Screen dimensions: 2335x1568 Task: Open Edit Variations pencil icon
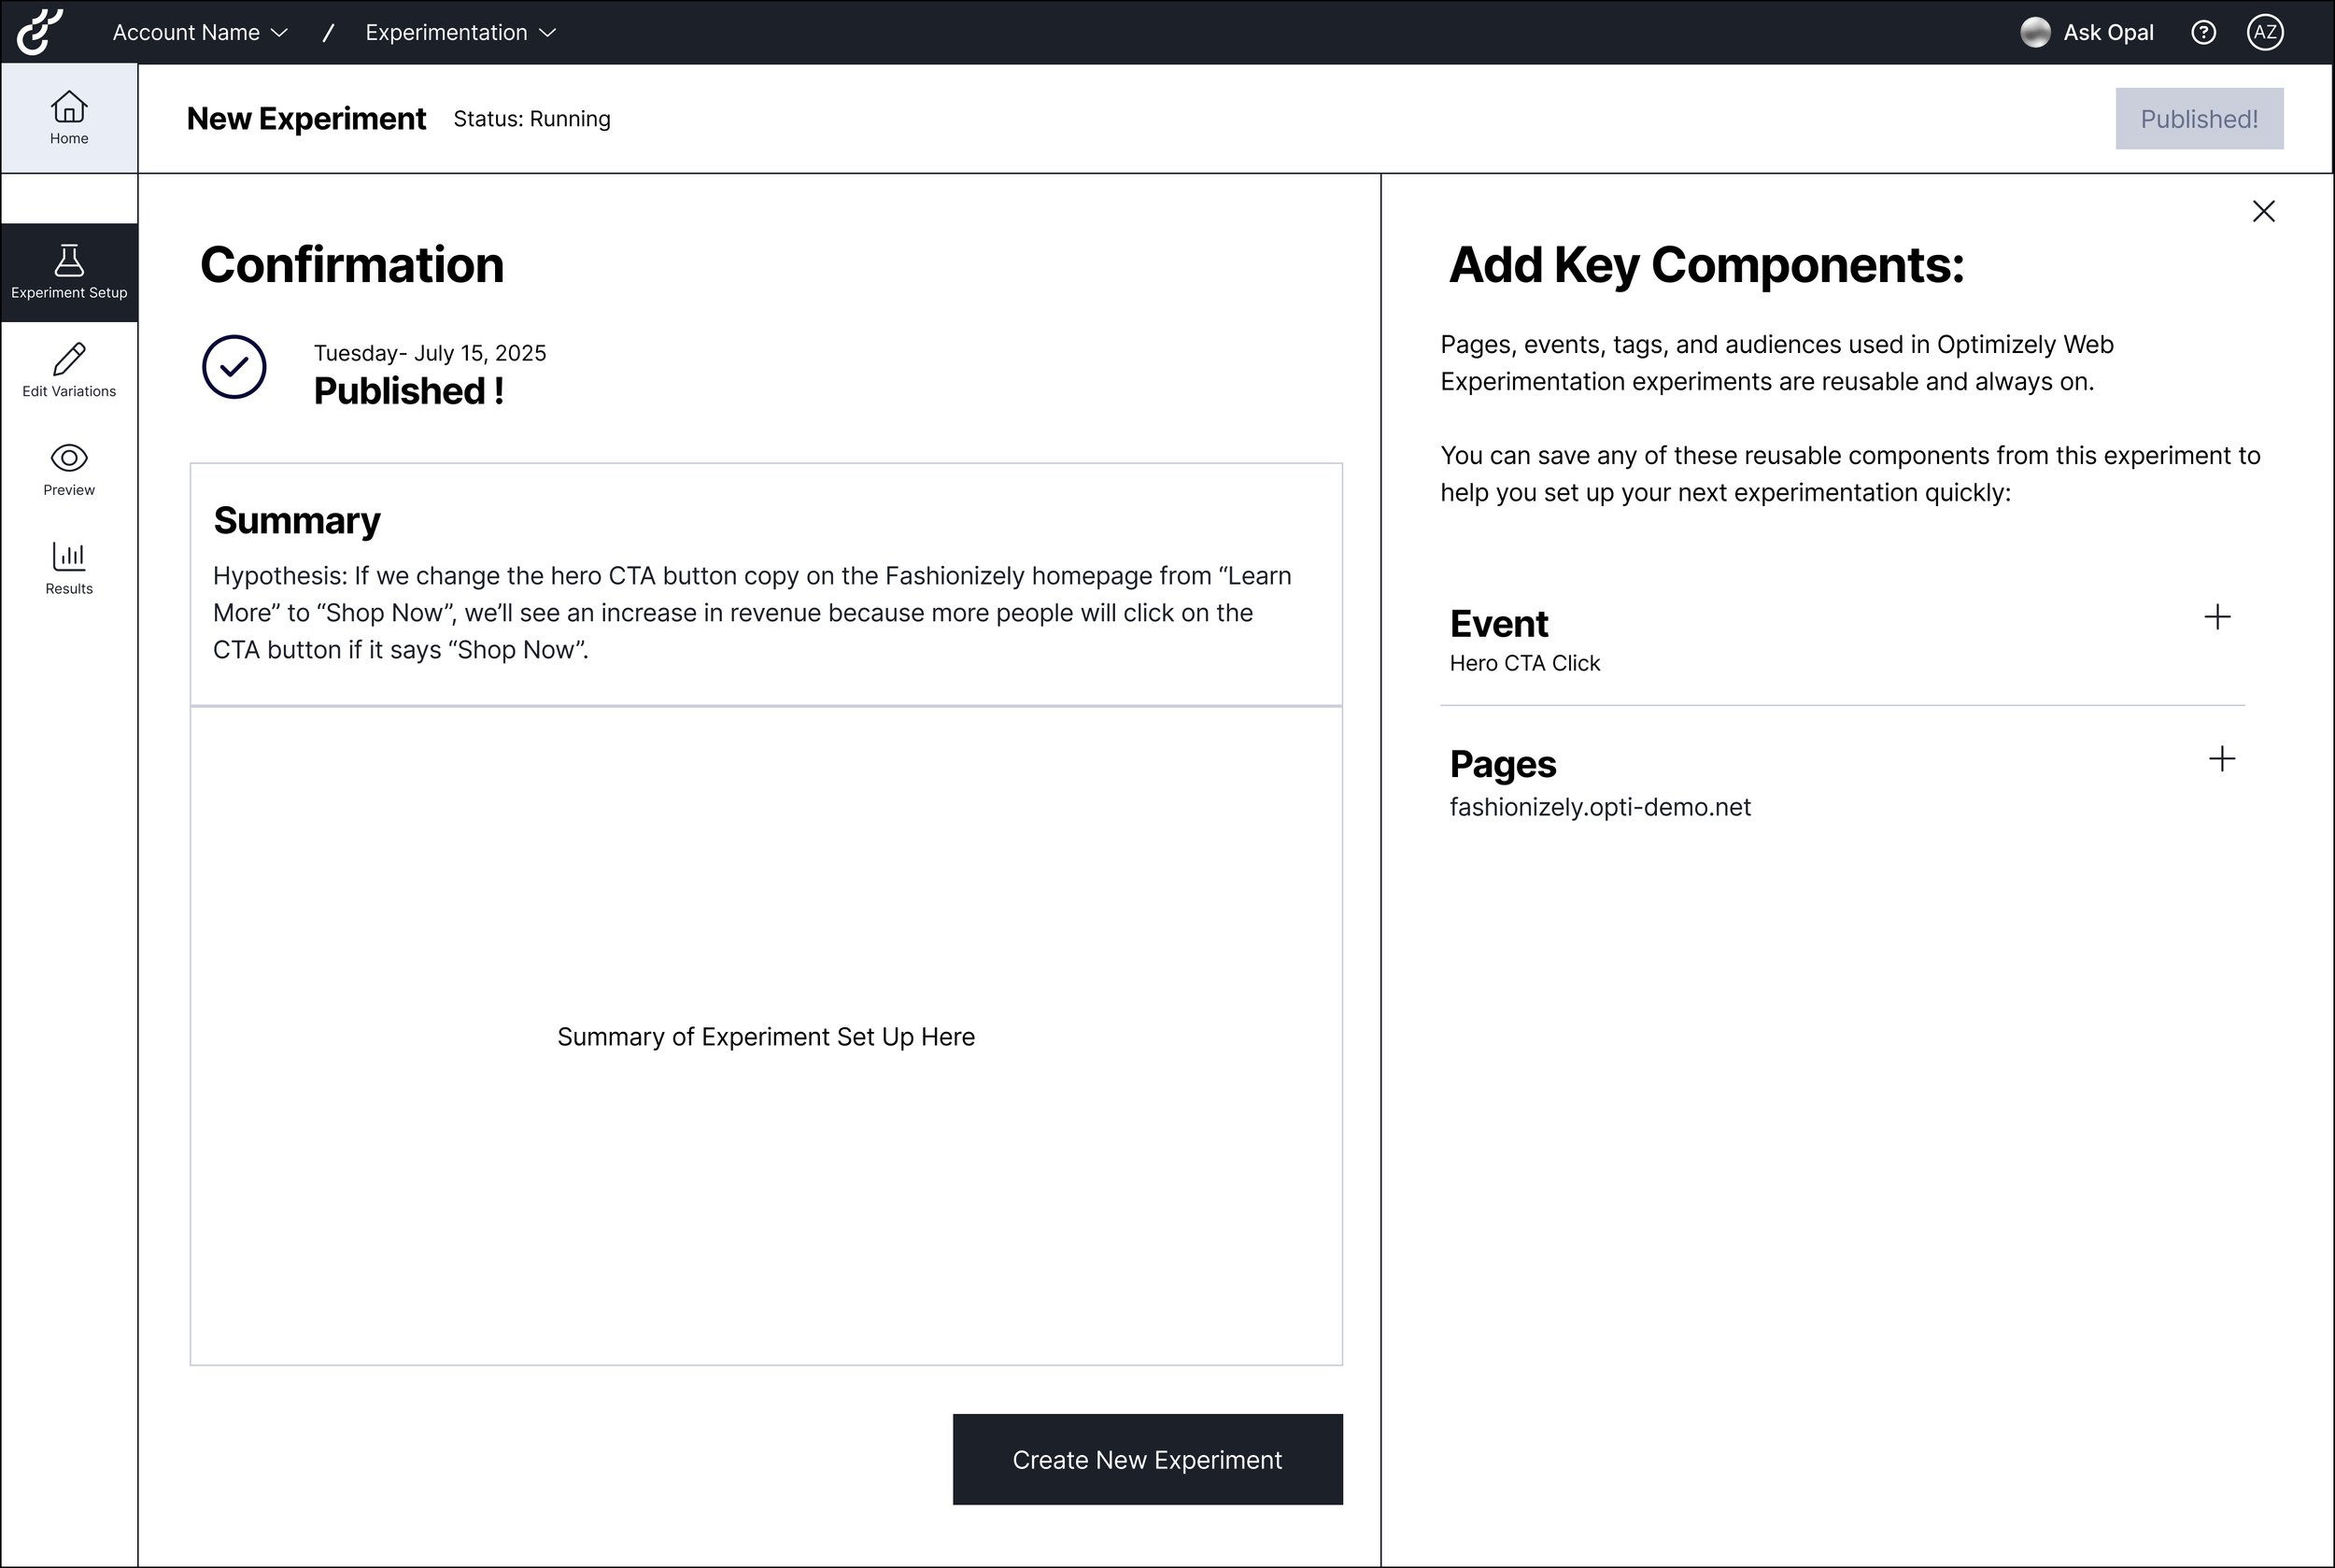69,359
